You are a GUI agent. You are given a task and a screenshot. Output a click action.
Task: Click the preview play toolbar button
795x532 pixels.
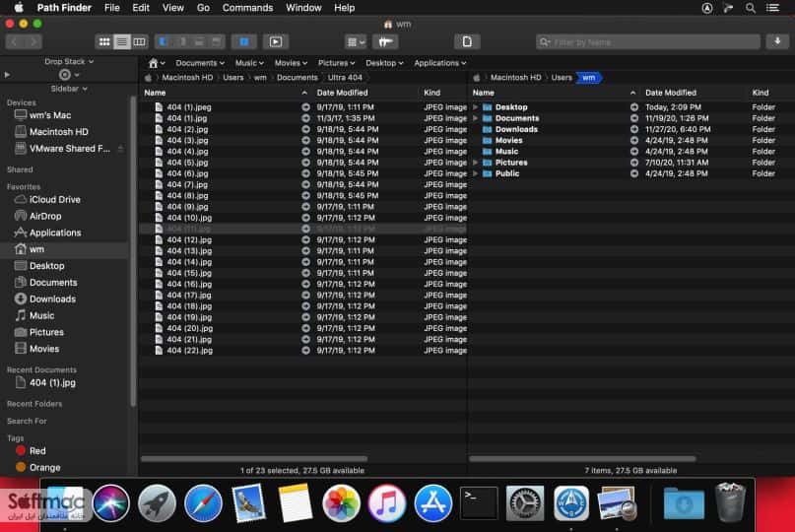(275, 42)
